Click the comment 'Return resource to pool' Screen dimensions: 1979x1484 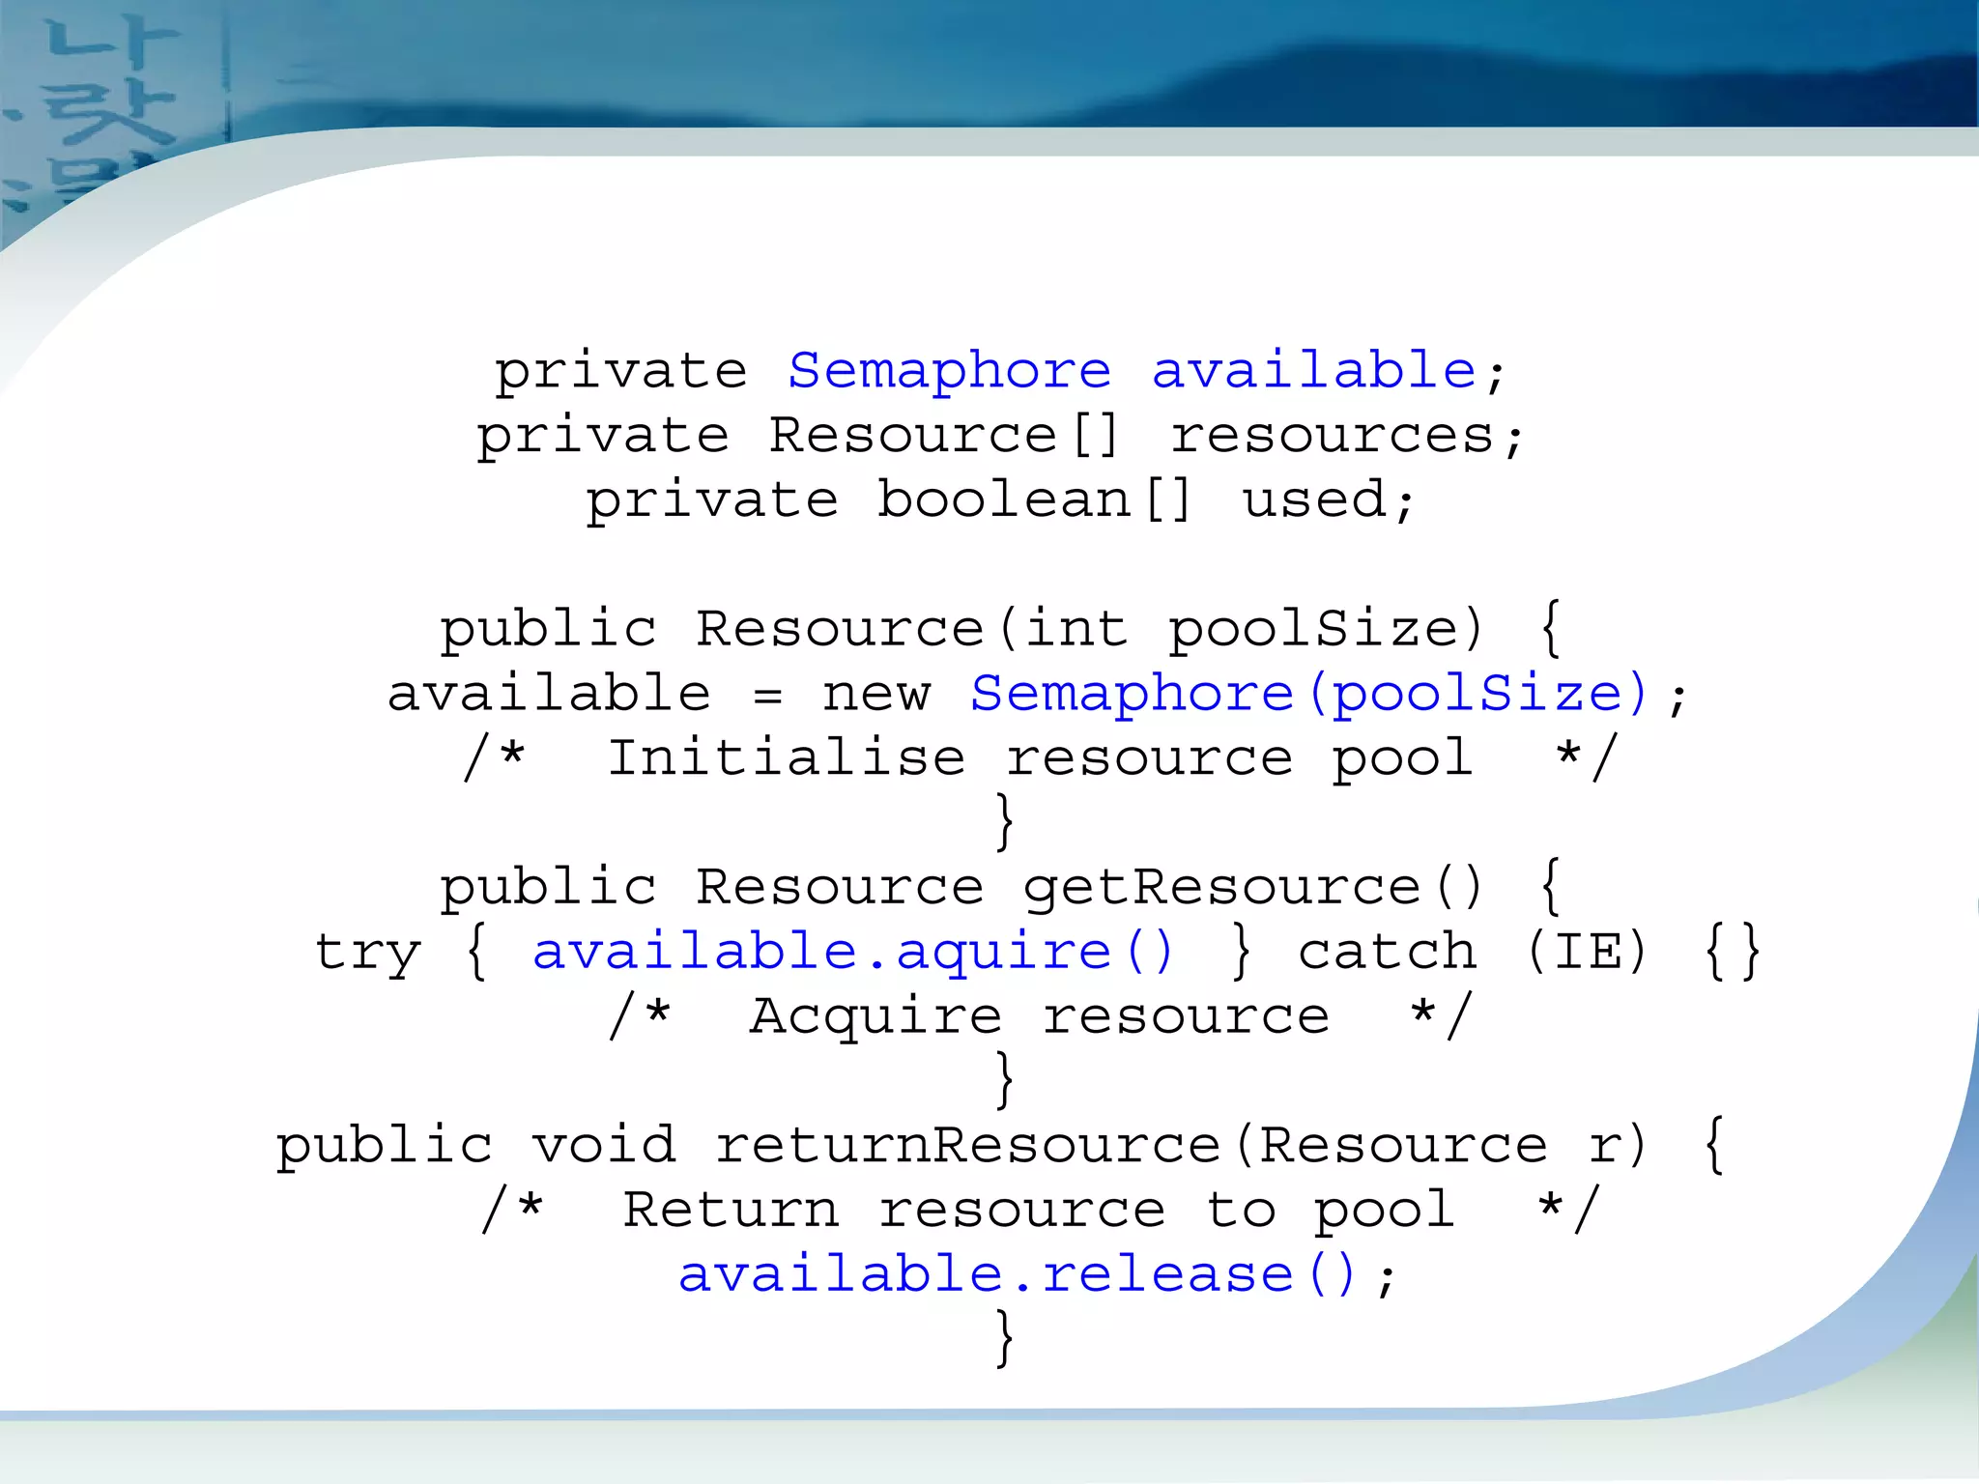pyautogui.click(x=1039, y=1210)
